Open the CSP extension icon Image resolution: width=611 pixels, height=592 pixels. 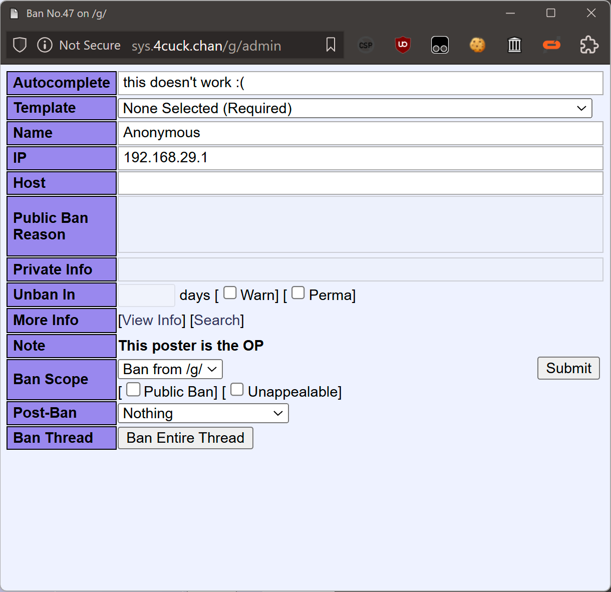click(x=366, y=45)
